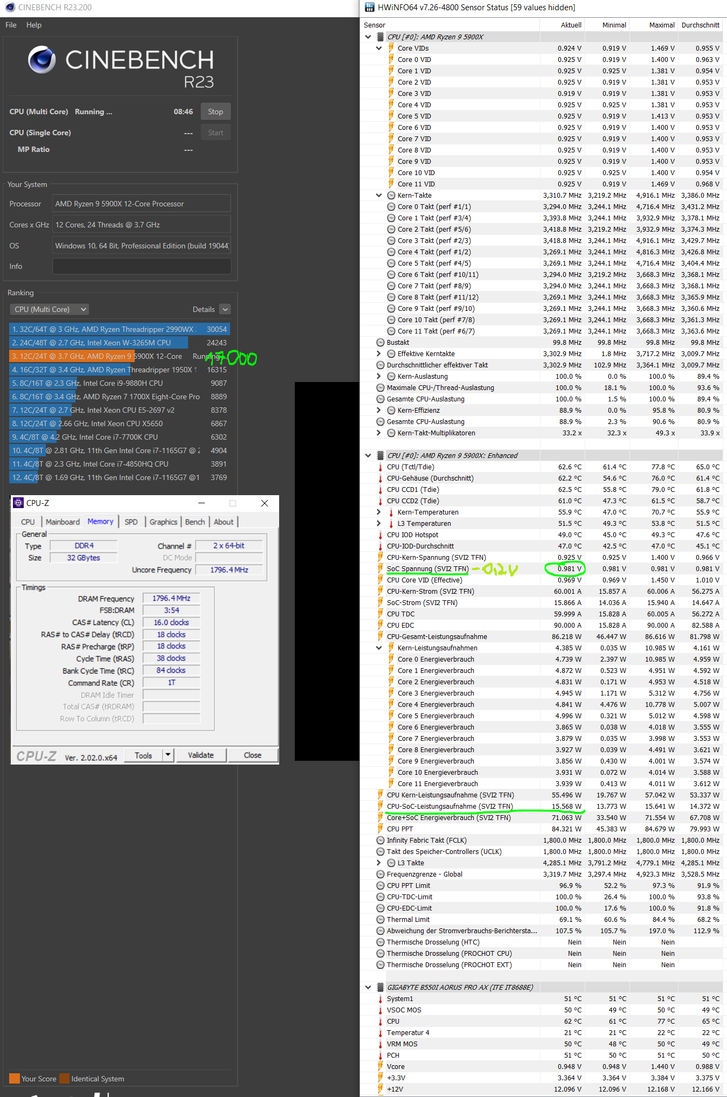Click the CPU-Z title bar icon

[x=18, y=503]
